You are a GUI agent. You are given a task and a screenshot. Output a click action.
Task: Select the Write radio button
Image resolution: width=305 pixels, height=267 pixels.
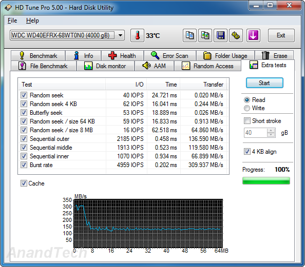[x=247, y=108]
